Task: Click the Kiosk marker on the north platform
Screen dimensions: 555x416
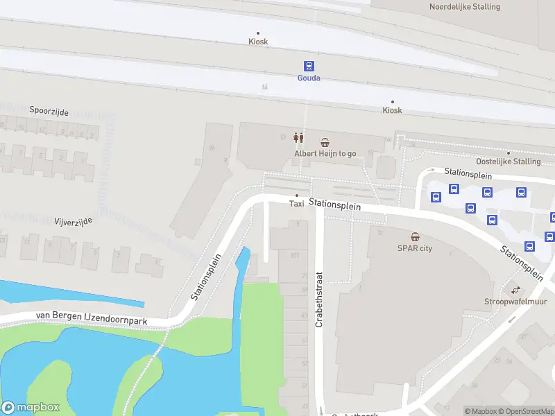Action: 258,33
